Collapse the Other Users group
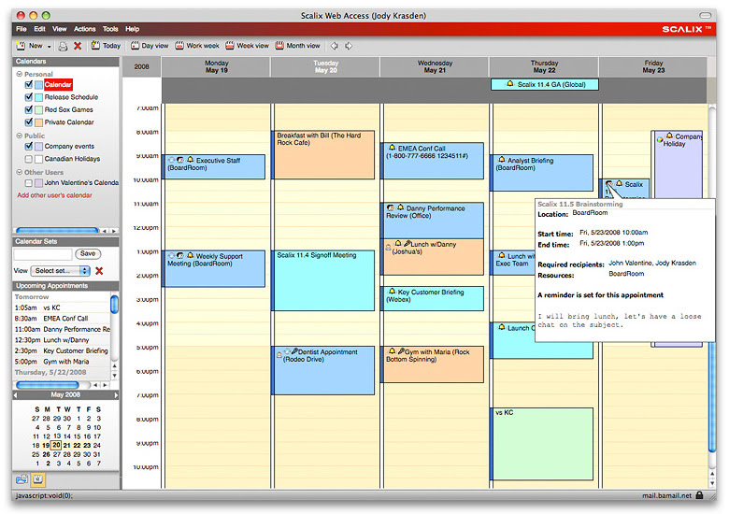The image size is (729, 514). 20,172
